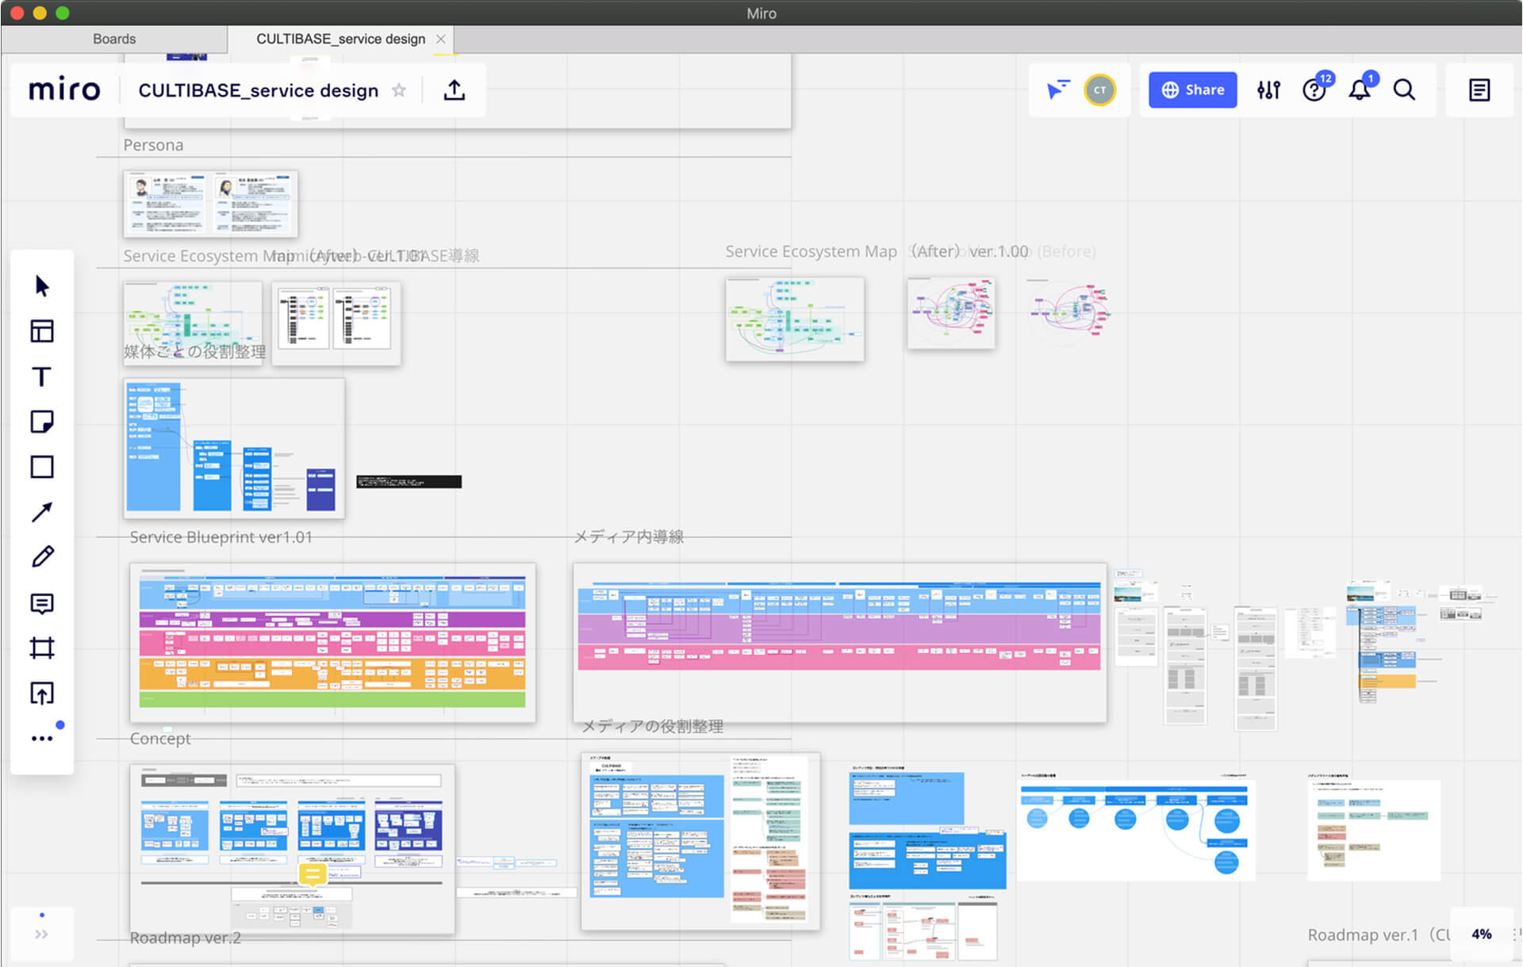Screen dimensions: 1523x967
Task: Select the Connection line arrow tool
Action: tap(42, 512)
